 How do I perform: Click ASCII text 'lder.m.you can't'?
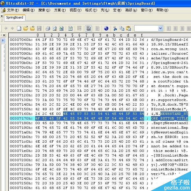coord(170,72)
